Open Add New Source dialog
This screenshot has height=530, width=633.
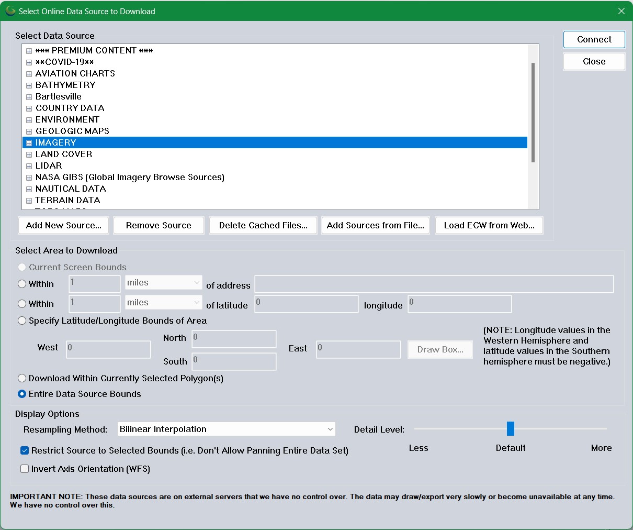pyautogui.click(x=64, y=225)
